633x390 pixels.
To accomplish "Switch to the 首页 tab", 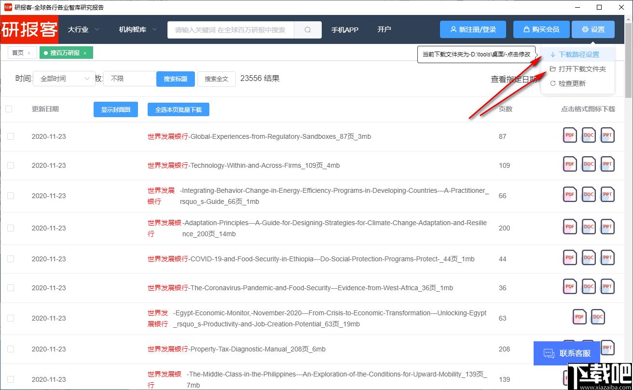I will coord(18,53).
